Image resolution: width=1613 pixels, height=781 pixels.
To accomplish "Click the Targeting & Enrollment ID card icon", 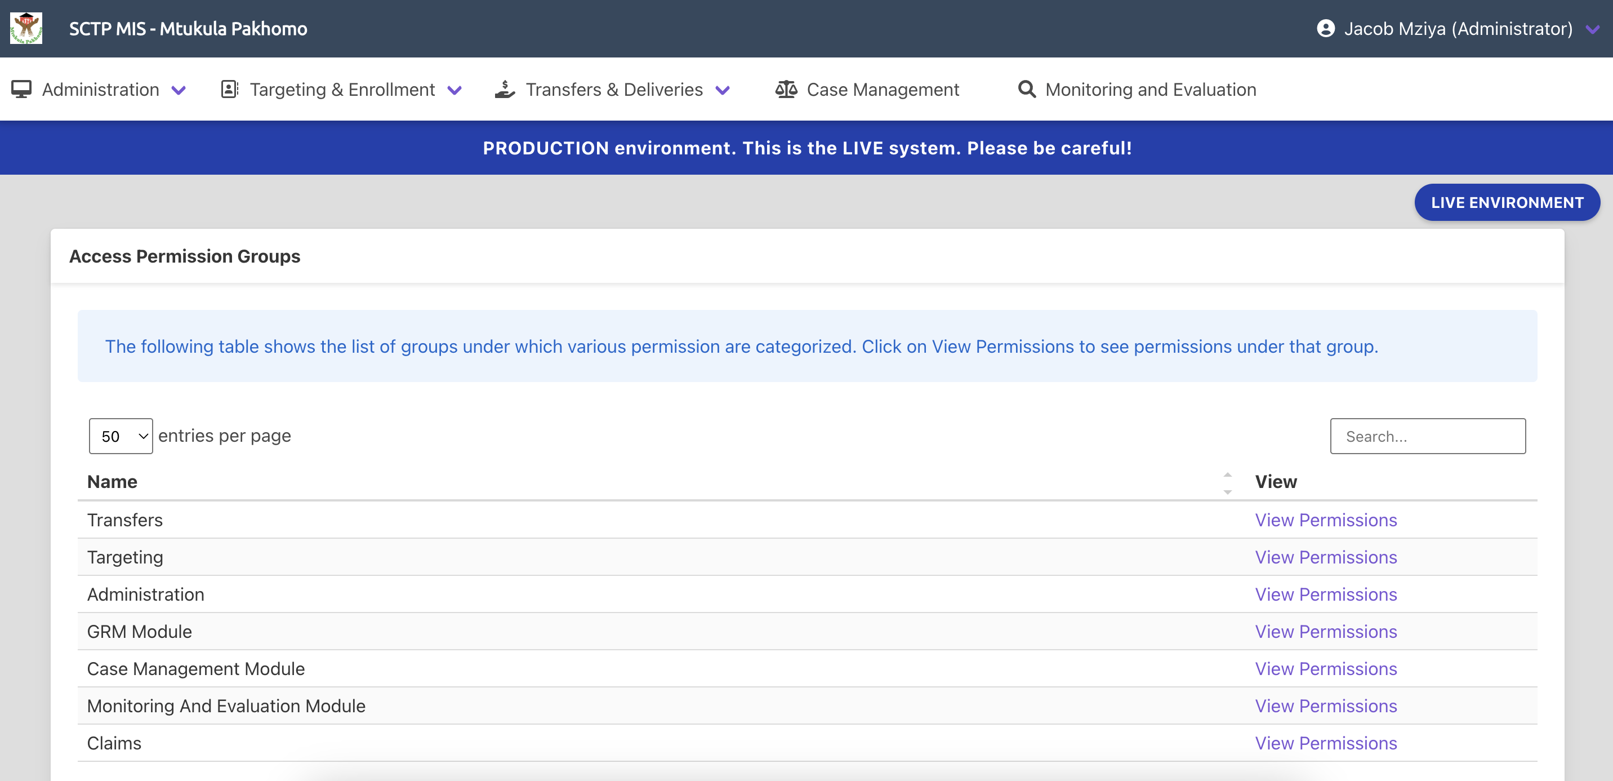I will (x=230, y=88).
